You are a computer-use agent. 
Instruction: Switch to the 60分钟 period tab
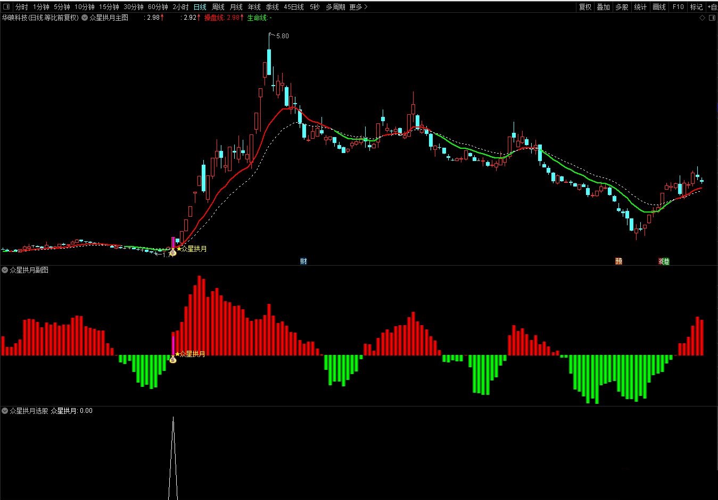158,7
